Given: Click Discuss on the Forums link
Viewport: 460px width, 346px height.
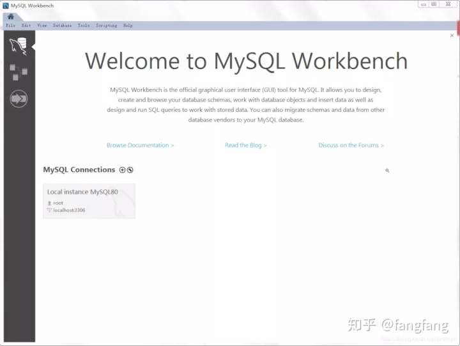Looking at the screenshot, I should 351,145.
